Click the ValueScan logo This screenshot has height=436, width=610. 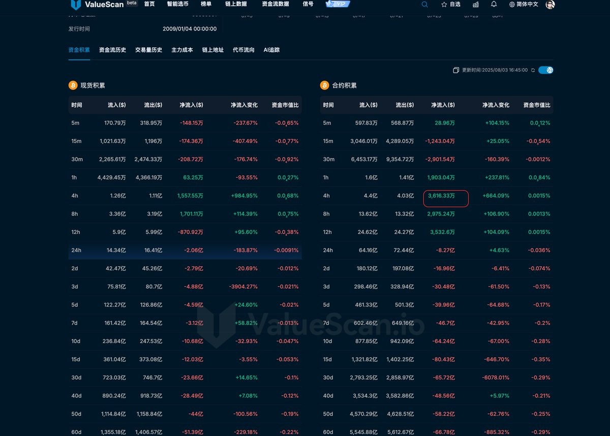(x=98, y=5)
